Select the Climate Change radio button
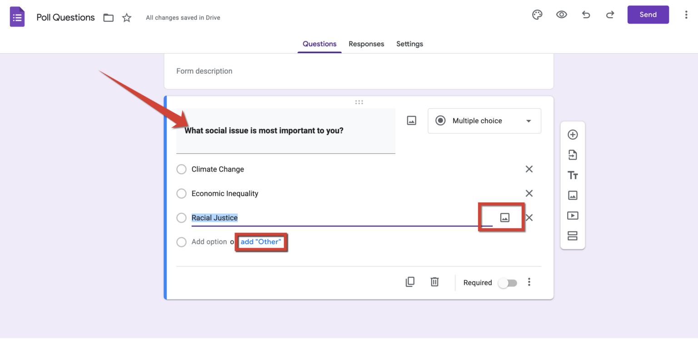 (181, 169)
